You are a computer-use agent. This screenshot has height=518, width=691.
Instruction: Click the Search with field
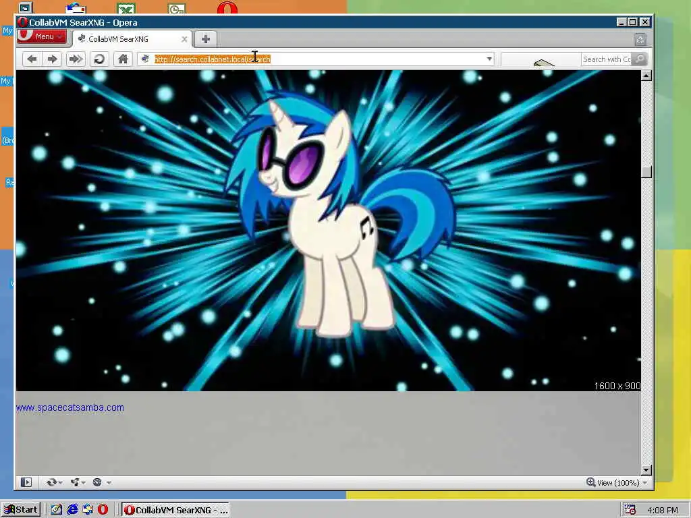(x=607, y=59)
